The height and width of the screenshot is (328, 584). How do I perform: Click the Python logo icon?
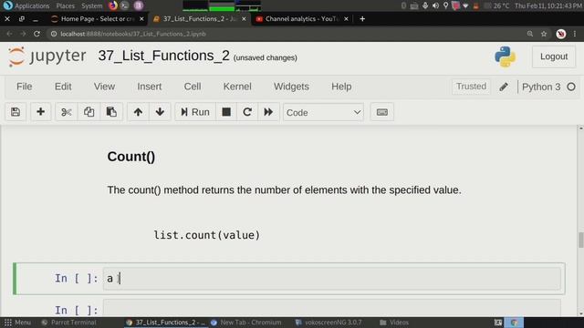point(505,56)
